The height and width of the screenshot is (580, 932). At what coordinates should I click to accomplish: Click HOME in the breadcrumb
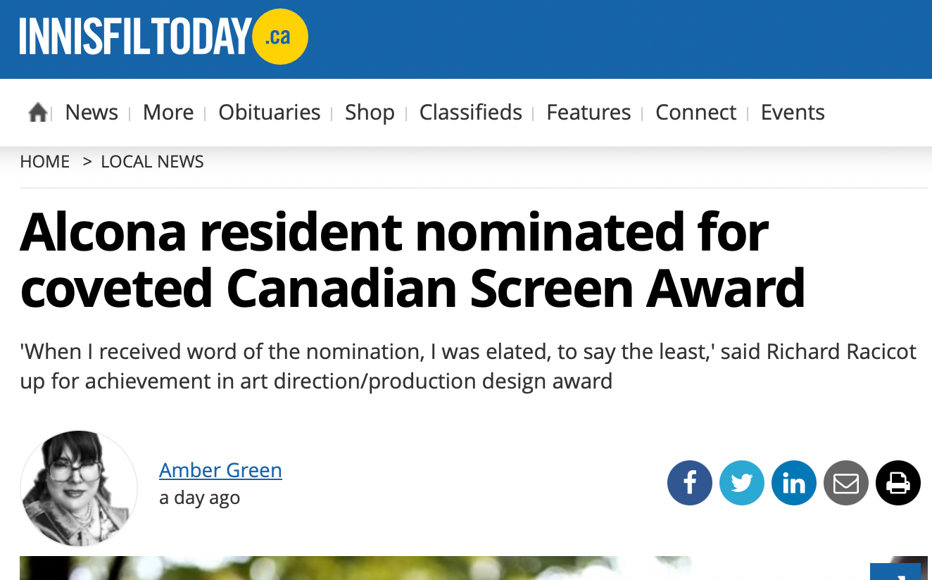pos(45,162)
